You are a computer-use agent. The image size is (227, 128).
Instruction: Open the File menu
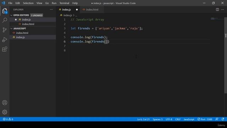pos(10,3)
